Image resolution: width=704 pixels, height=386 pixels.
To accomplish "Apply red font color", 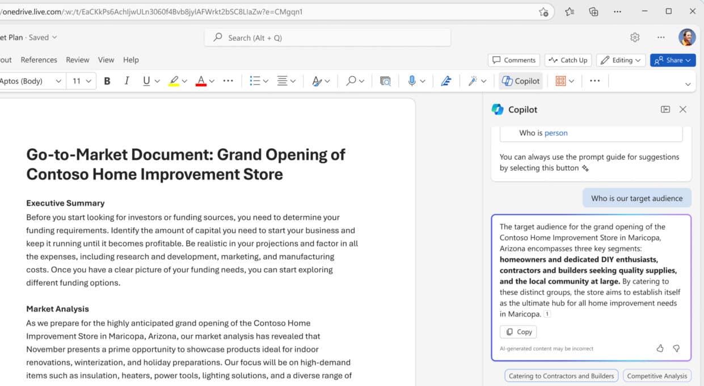I will click(201, 81).
